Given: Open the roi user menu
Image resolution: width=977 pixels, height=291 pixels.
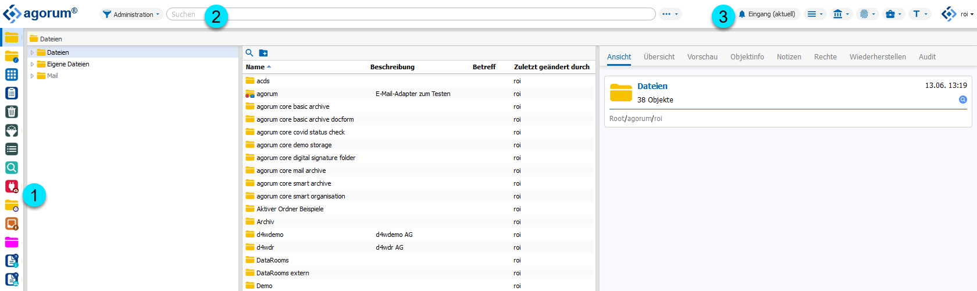Looking at the screenshot, I should point(958,15).
